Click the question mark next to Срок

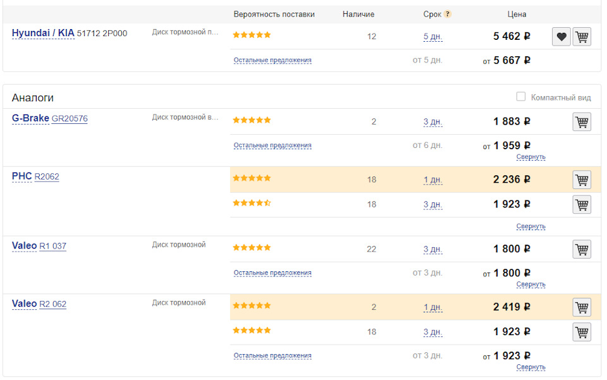[448, 14]
